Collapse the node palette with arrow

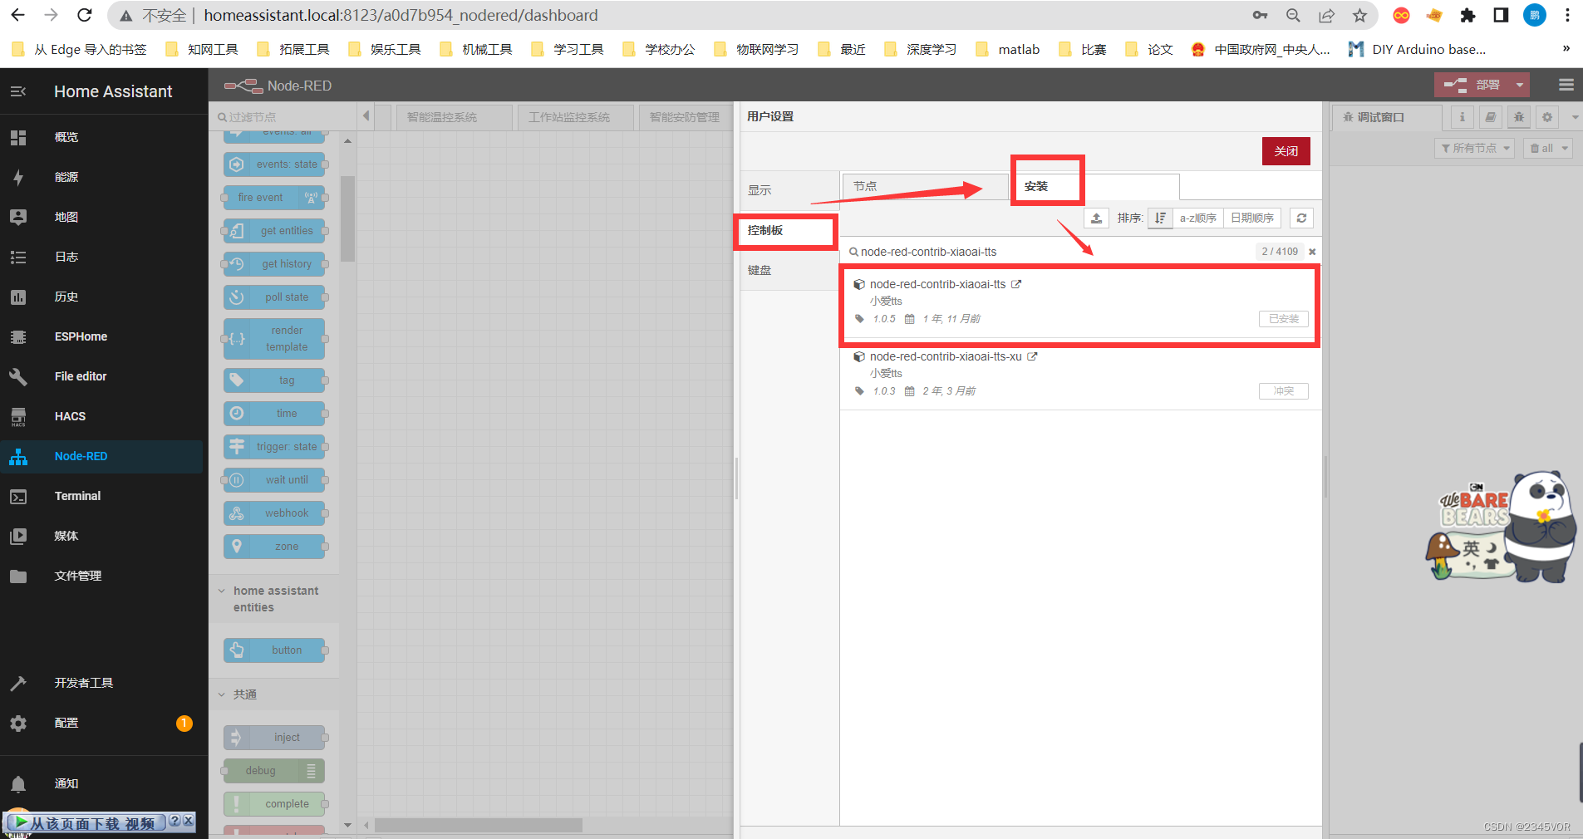(x=366, y=116)
